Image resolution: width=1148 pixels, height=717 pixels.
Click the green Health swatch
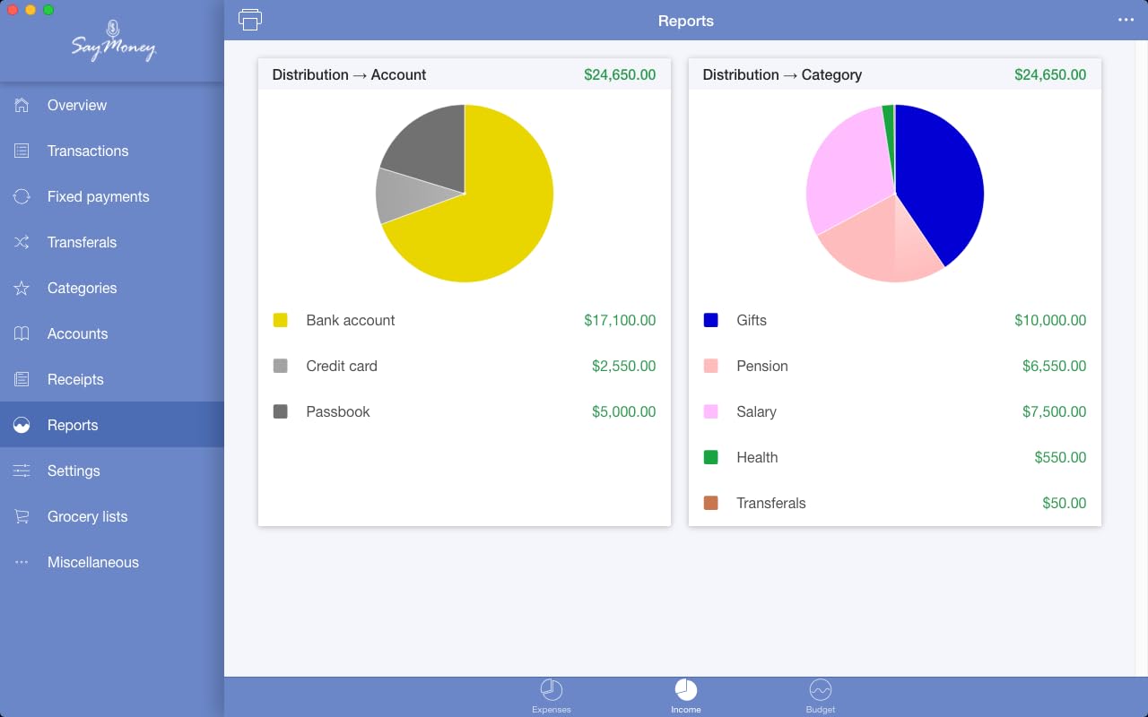[711, 457]
